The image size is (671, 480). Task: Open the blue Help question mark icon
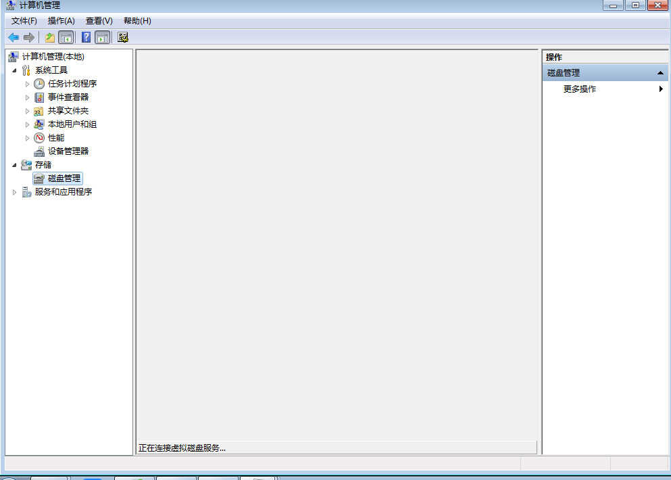[86, 38]
